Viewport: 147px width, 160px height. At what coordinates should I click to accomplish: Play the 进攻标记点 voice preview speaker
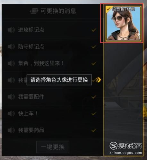11,30
